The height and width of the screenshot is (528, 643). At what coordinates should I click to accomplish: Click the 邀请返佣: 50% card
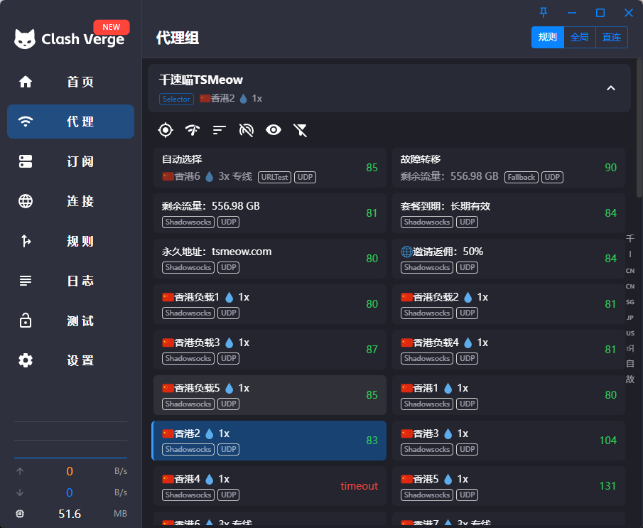pyautogui.click(x=508, y=259)
